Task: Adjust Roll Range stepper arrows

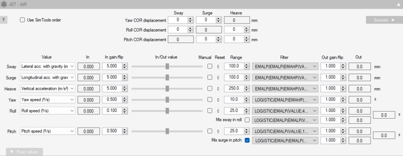Action: [x=247, y=110]
